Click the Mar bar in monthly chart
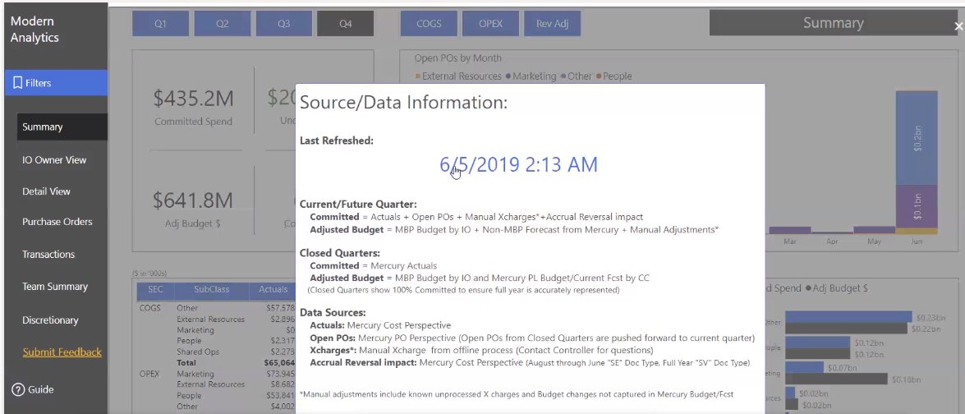965x414 pixels. [789, 231]
